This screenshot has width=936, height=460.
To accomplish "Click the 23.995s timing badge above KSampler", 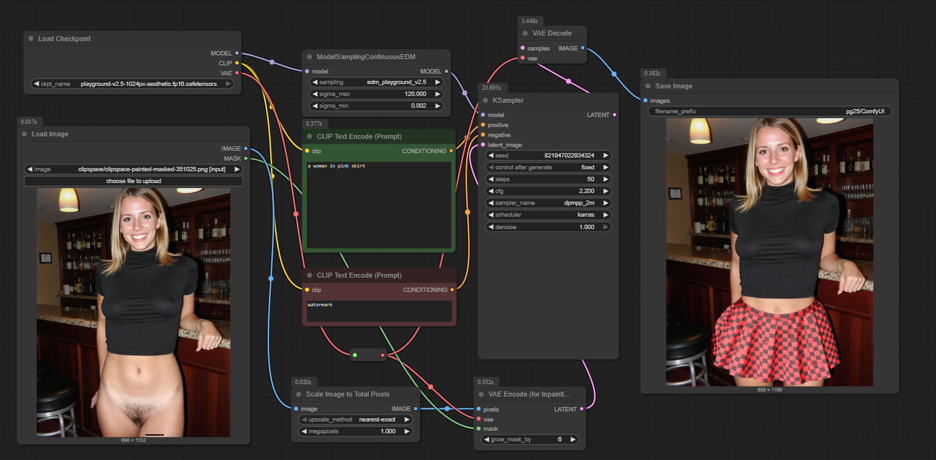I will coord(491,88).
